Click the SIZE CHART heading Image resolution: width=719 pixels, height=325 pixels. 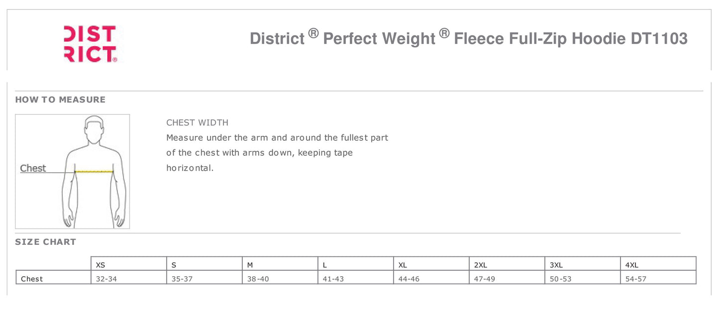tap(45, 242)
